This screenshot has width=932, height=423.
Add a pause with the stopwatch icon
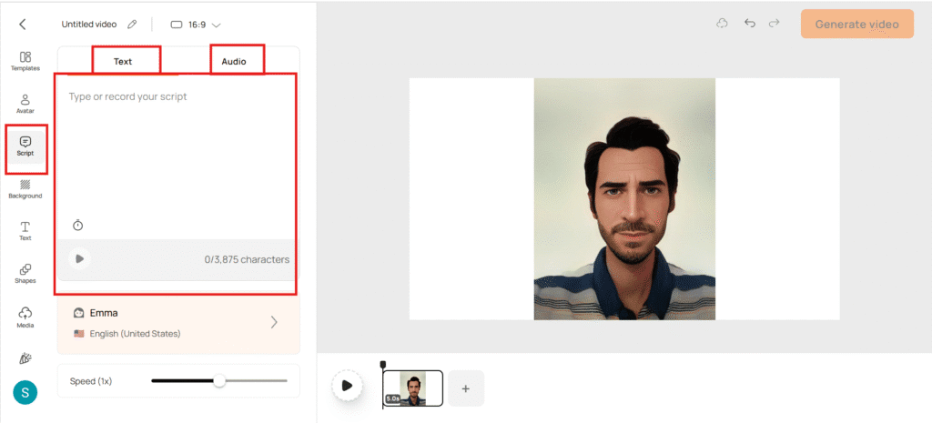[x=78, y=226]
